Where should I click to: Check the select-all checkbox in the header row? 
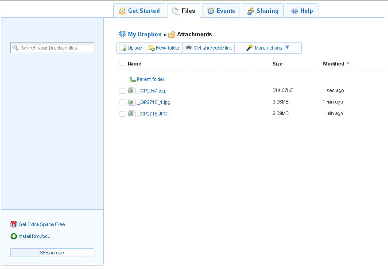click(x=122, y=63)
